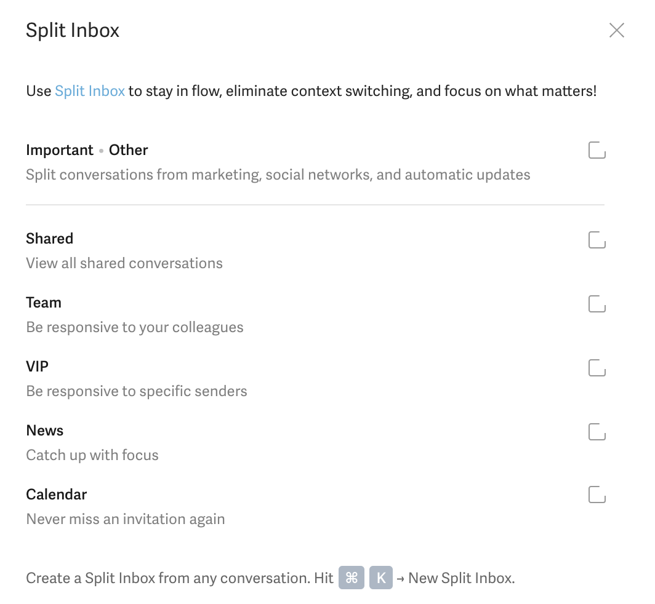Select the Important • Other heading
Viewport: 655px width, 604px height.
[87, 150]
